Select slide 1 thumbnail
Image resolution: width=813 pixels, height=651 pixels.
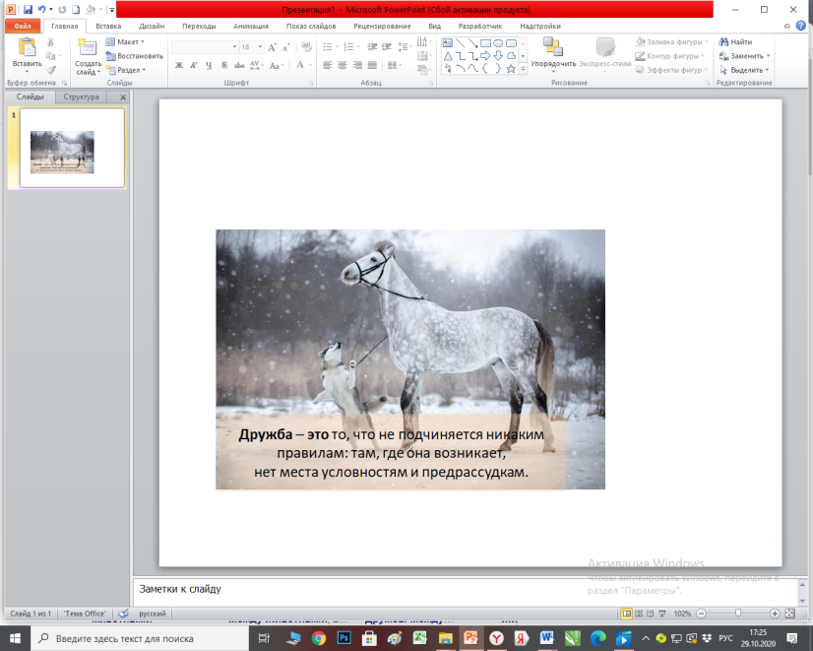tap(72, 148)
